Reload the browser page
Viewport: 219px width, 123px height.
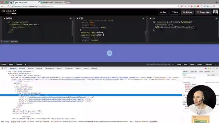coord(8,6)
